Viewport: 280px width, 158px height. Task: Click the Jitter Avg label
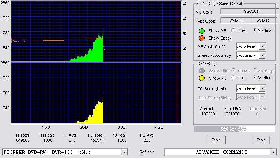257,109
